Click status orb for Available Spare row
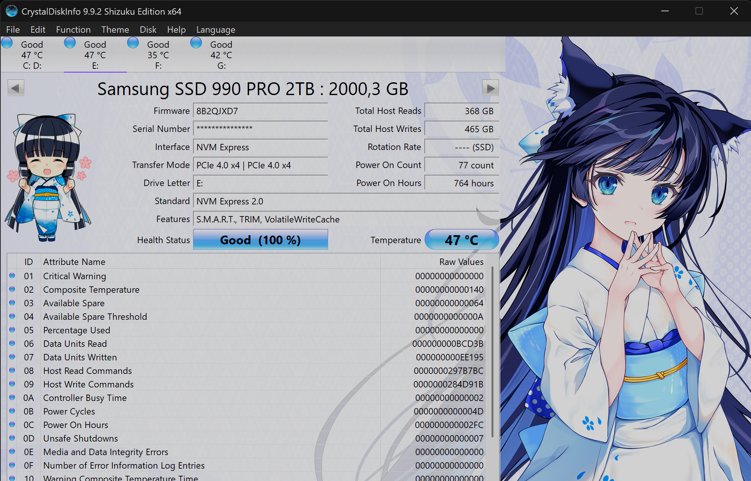The height and width of the screenshot is (481, 751). click(x=12, y=303)
